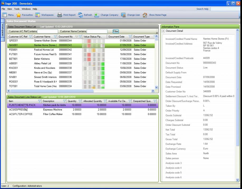
Task: Open filter funnel on Document No column
Action: 80,36
